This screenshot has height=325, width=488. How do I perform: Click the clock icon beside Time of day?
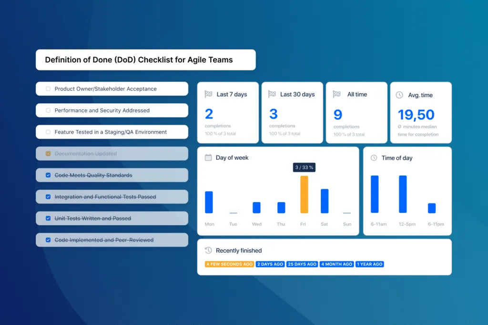(x=374, y=158)
